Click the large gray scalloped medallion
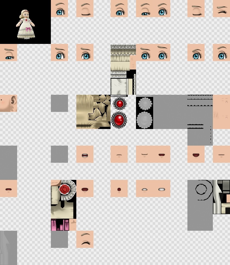Viewport: 230px width, 265px height. [x=144, y=120]
